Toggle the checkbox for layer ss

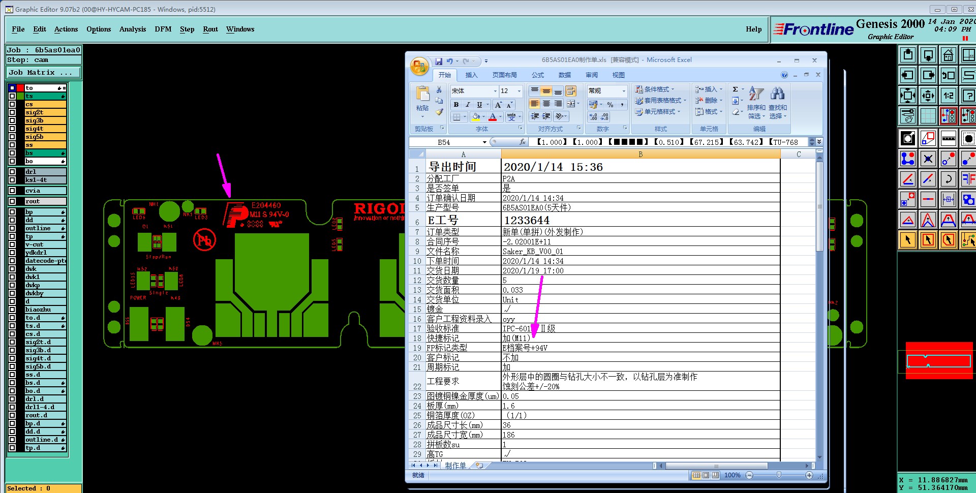[x=12, y=145]
